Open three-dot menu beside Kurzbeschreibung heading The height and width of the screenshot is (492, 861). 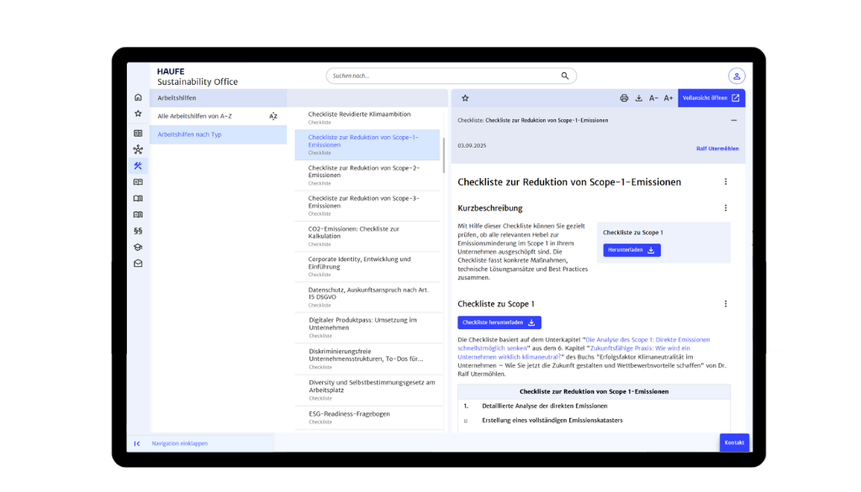tap(726, 208)
